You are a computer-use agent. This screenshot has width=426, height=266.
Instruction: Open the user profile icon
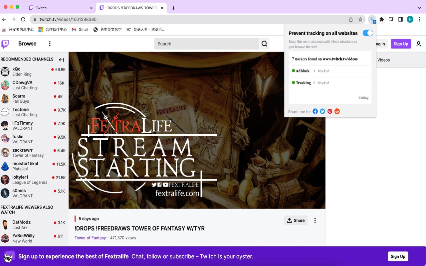tap(419, 44)
